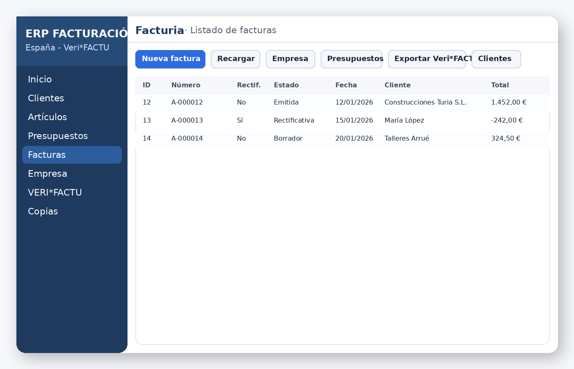The height and width of the screenshot is (369, 574).
Task: Open Copias from the sidebar
Action: 43,211
